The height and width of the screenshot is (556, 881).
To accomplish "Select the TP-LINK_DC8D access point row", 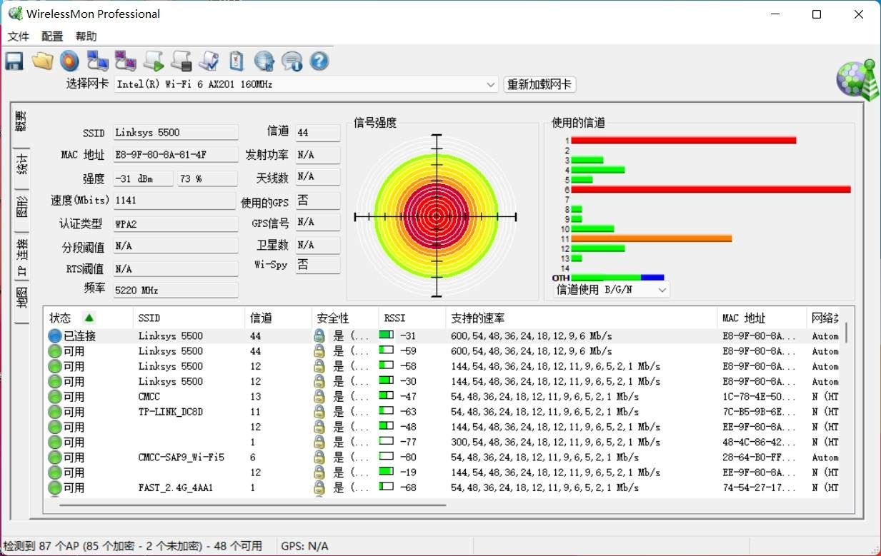I will [x=442, y=412].
